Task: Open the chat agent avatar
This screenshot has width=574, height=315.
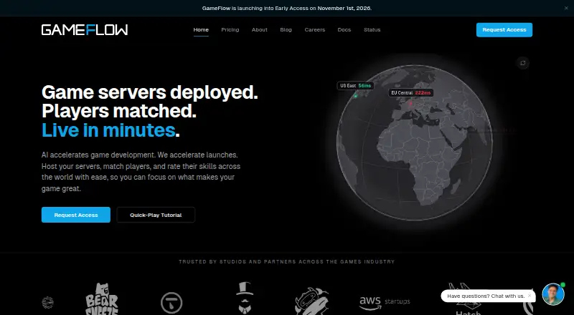Action: [553, 294]
